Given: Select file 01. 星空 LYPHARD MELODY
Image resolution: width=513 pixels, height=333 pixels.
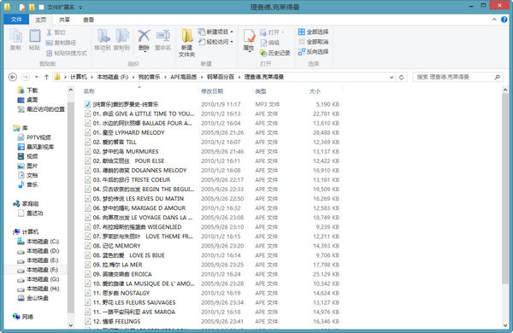Looking at the screenshot, I should point(125,132).
